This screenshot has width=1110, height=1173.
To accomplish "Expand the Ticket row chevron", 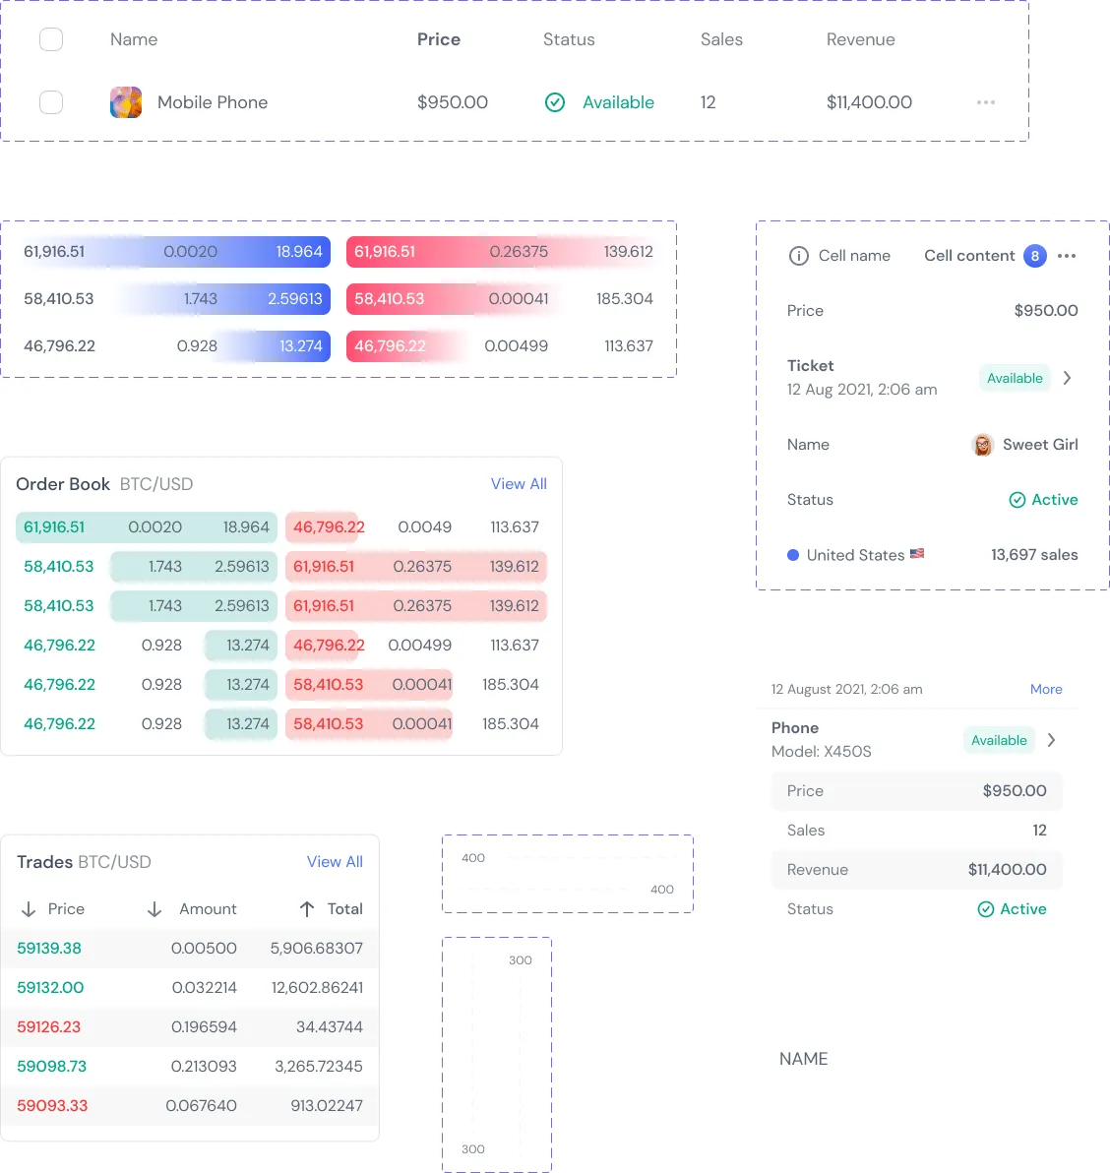I will point(1068,378).
